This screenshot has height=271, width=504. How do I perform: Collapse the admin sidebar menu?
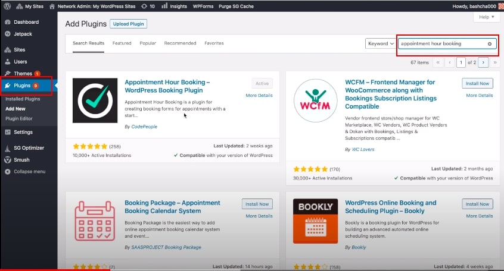(29, 172)
